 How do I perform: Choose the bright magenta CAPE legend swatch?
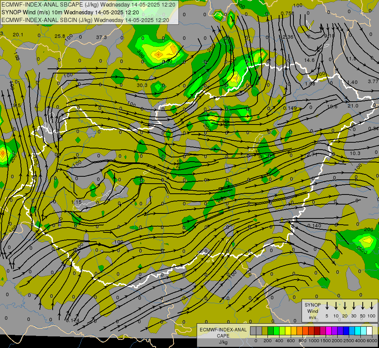tap(329, 331)
